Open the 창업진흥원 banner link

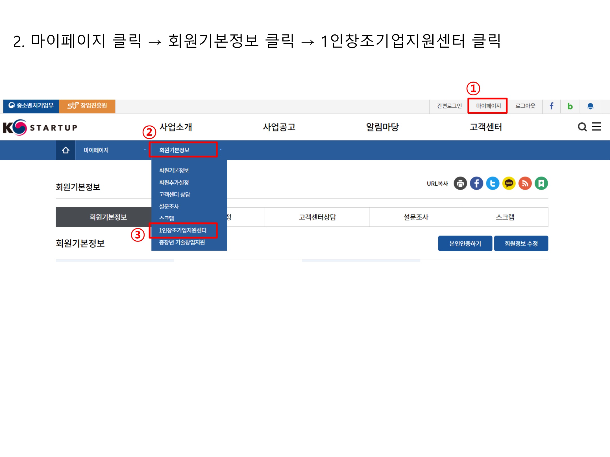click(x=87, y=106)
